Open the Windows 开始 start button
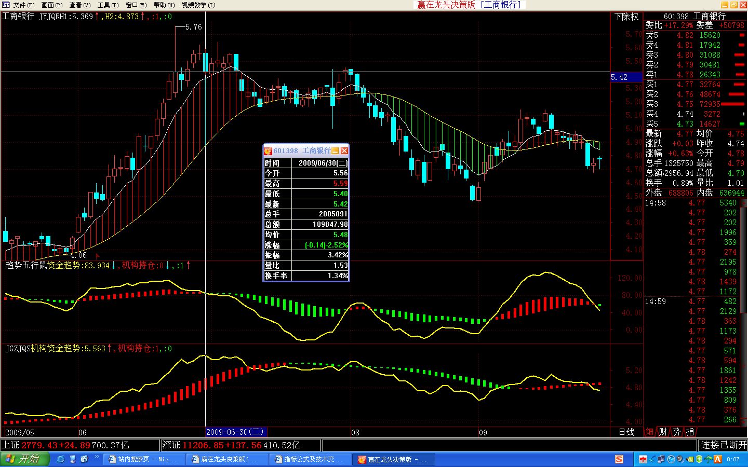748x467 pixels. [x=24, y=459]
